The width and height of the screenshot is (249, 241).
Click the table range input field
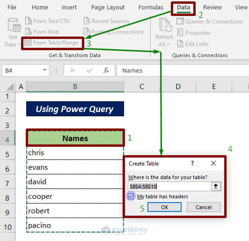(x=170, y=186)
